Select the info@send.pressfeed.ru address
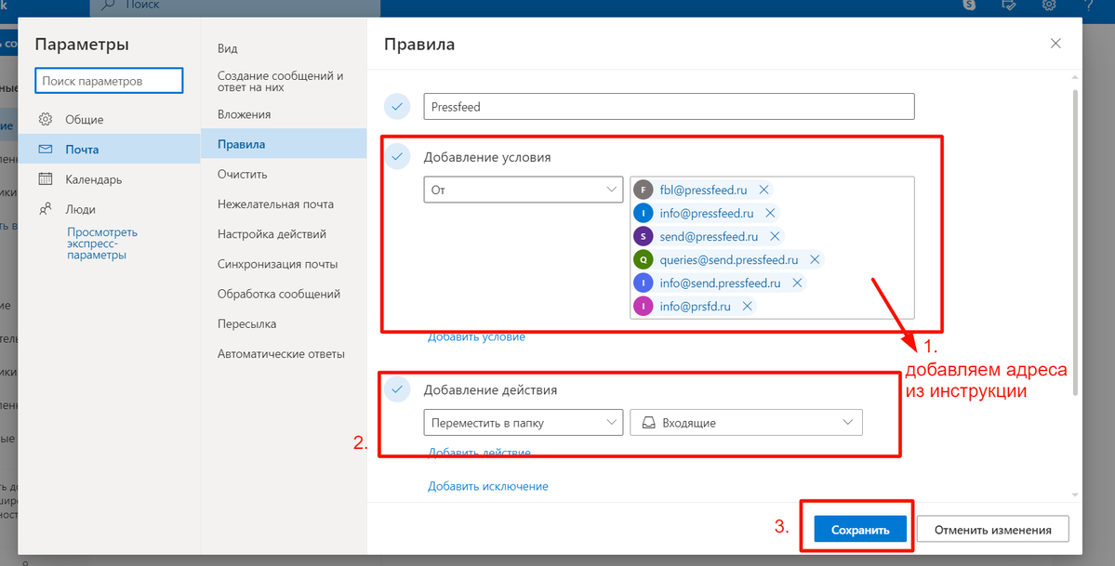The width and height of the screenshot is (1115, 566). pos(721,283)
